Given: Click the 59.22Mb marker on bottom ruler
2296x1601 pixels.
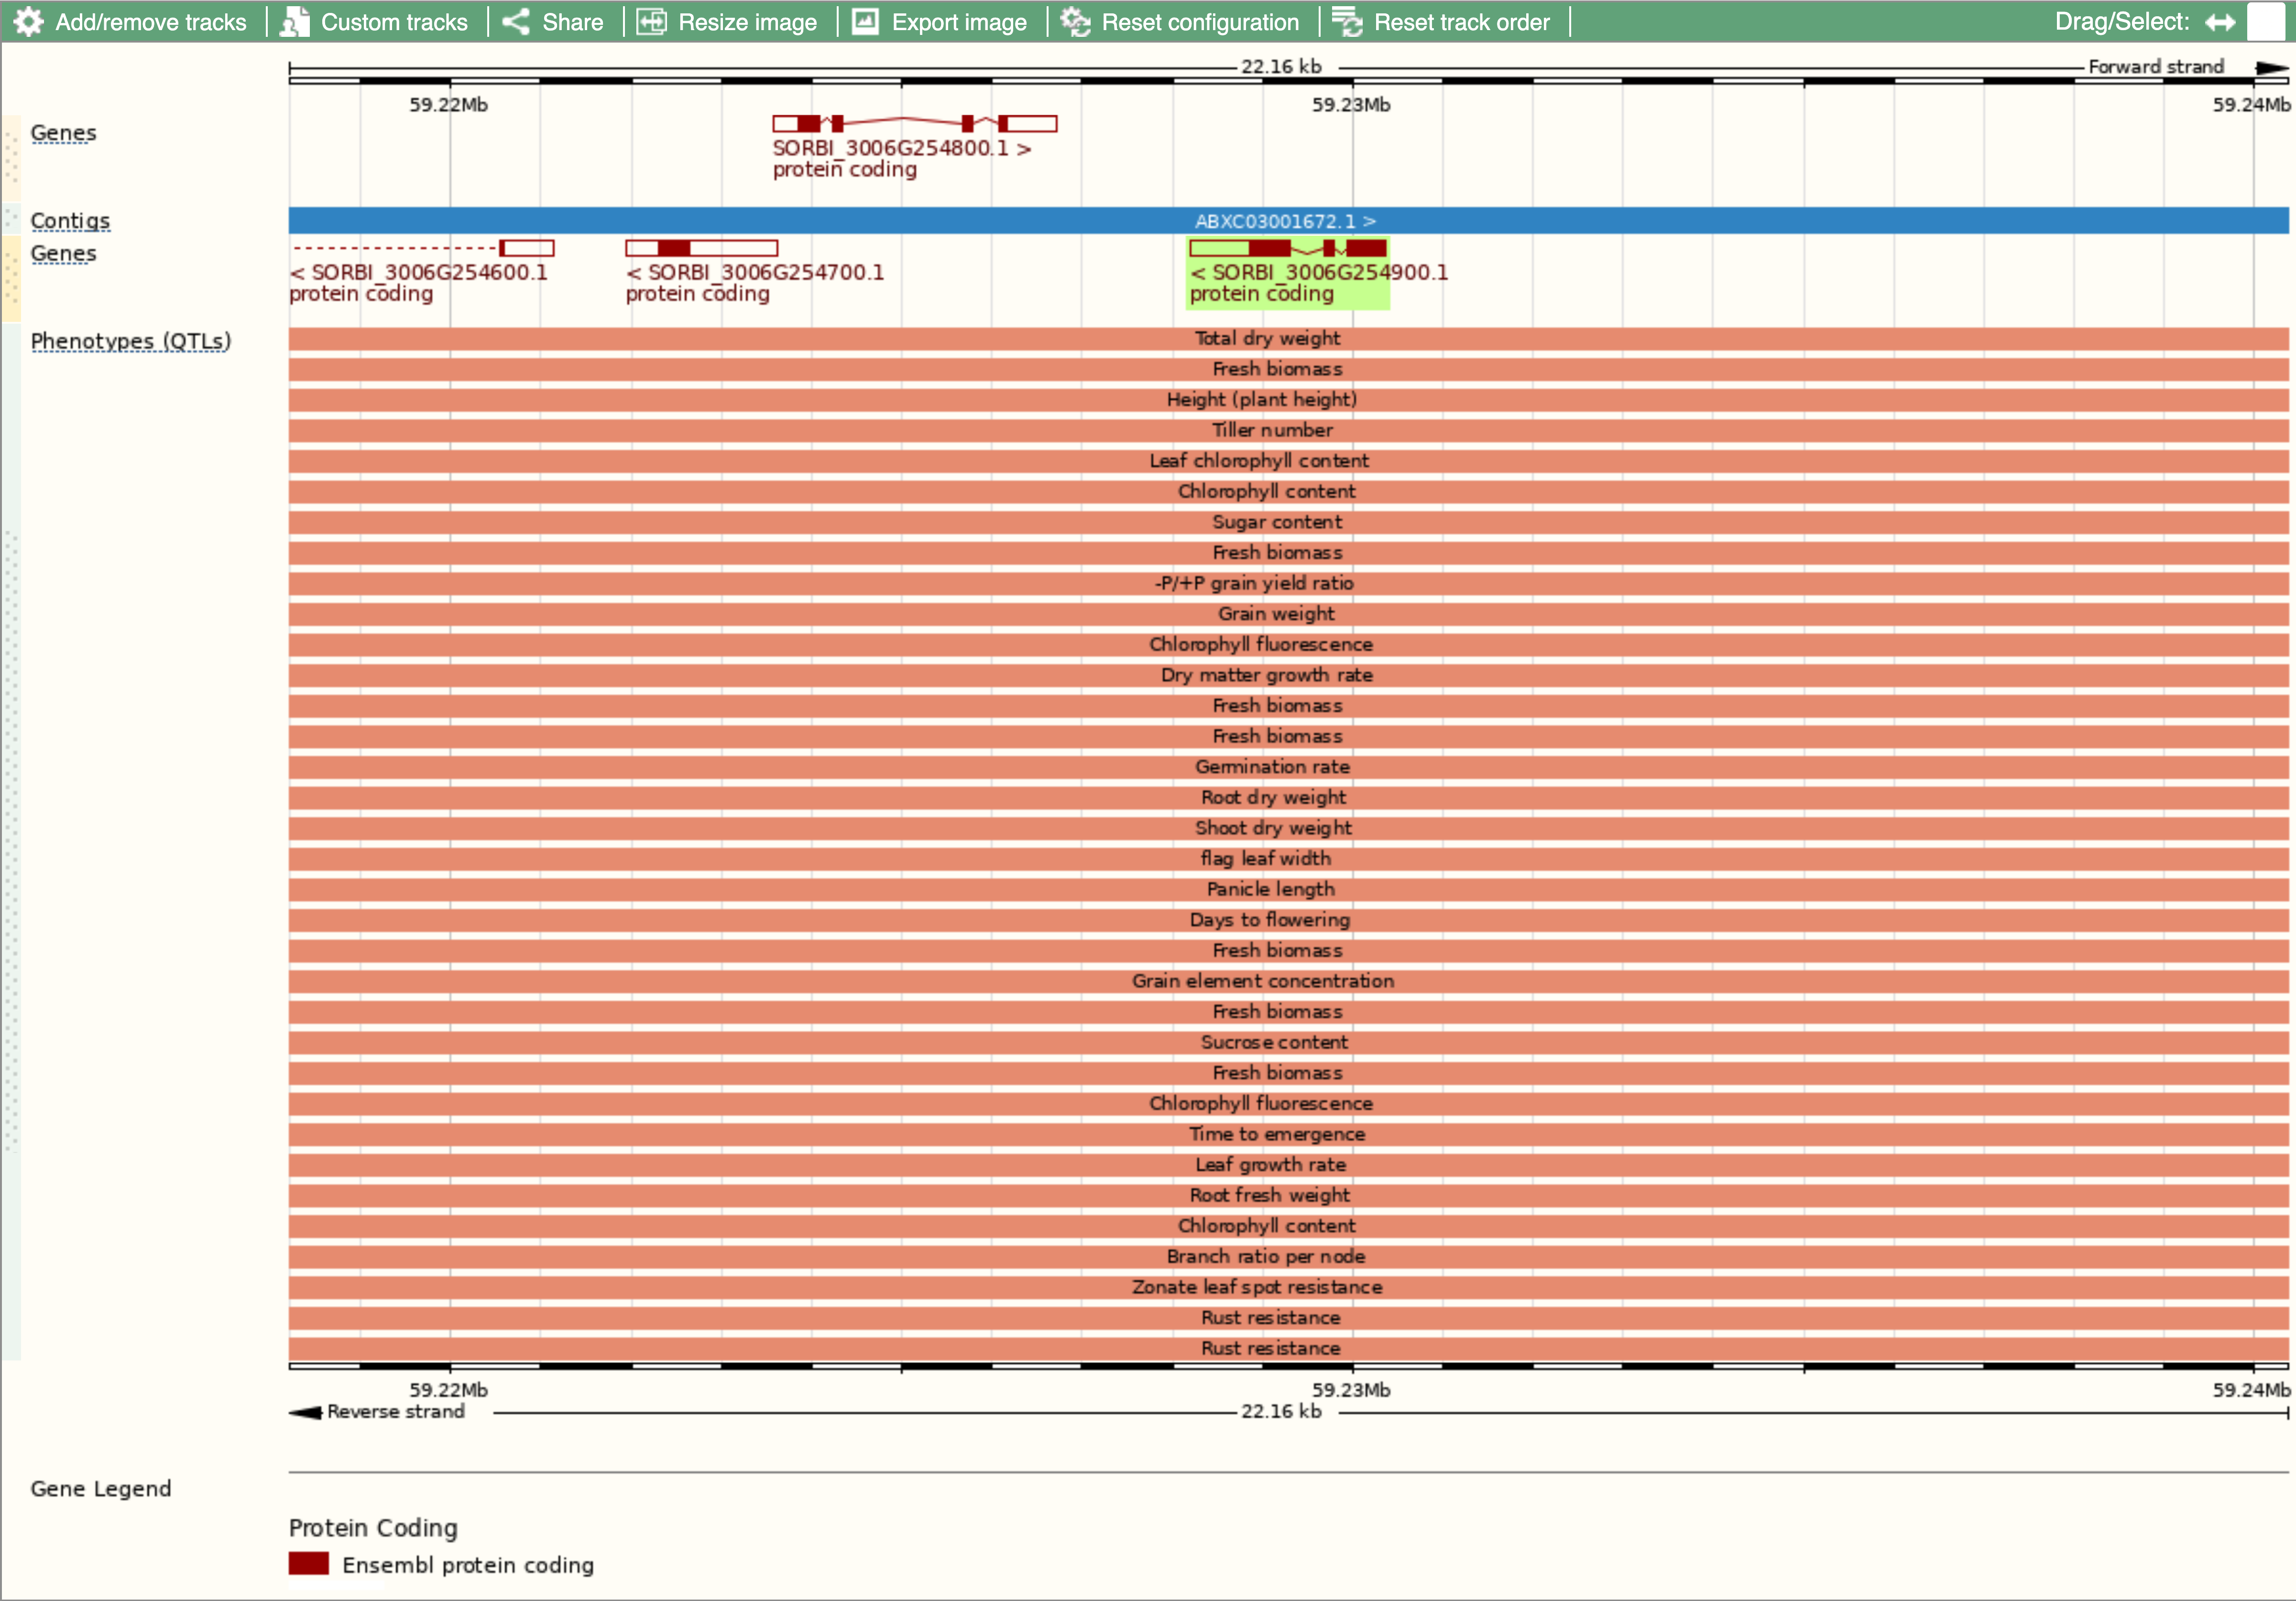Looking at the screenshot, I should [448, 1390].
